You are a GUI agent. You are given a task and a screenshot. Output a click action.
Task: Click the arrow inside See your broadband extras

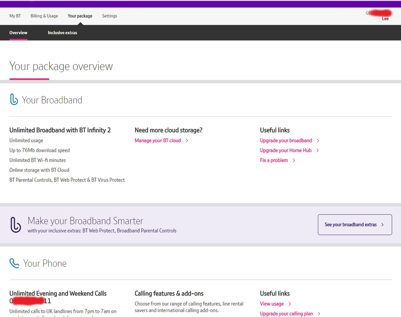[x=383, y=224]
